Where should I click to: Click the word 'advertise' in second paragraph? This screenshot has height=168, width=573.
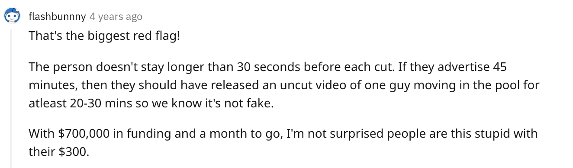click(x=467, y=68)
